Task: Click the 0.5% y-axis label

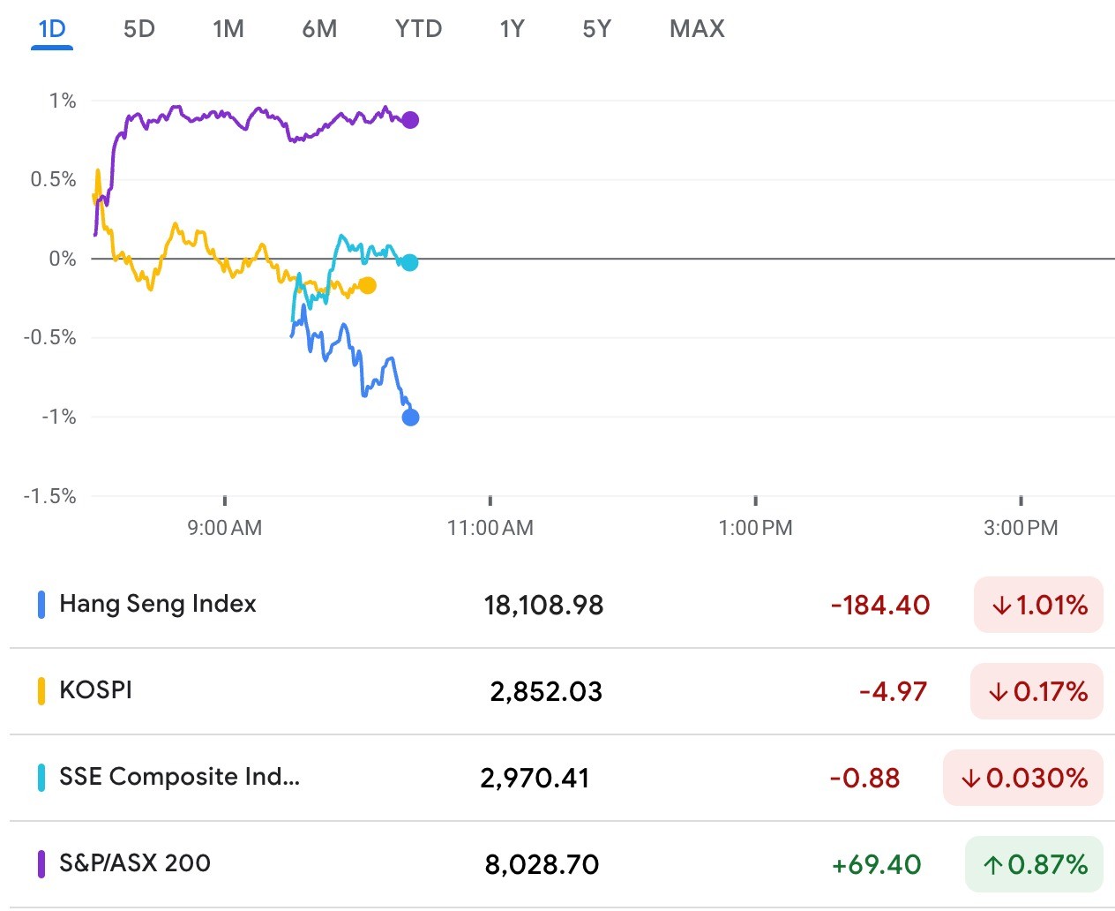Action: [x=54, y=180]
